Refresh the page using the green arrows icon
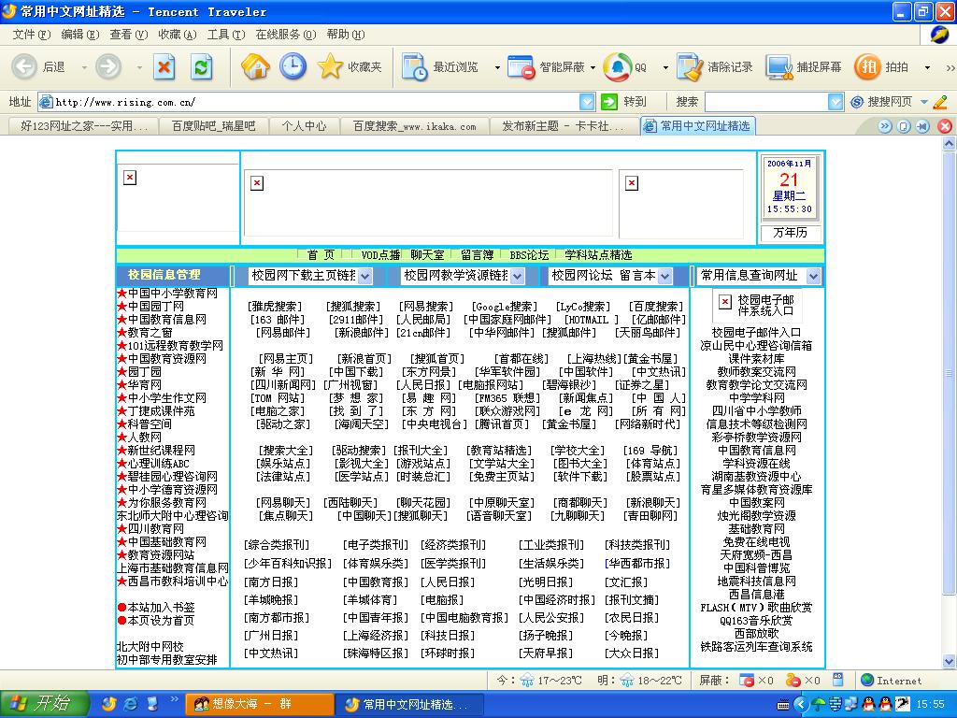The height and width of the screenshot is (718, 957). [x=201, y=66]
